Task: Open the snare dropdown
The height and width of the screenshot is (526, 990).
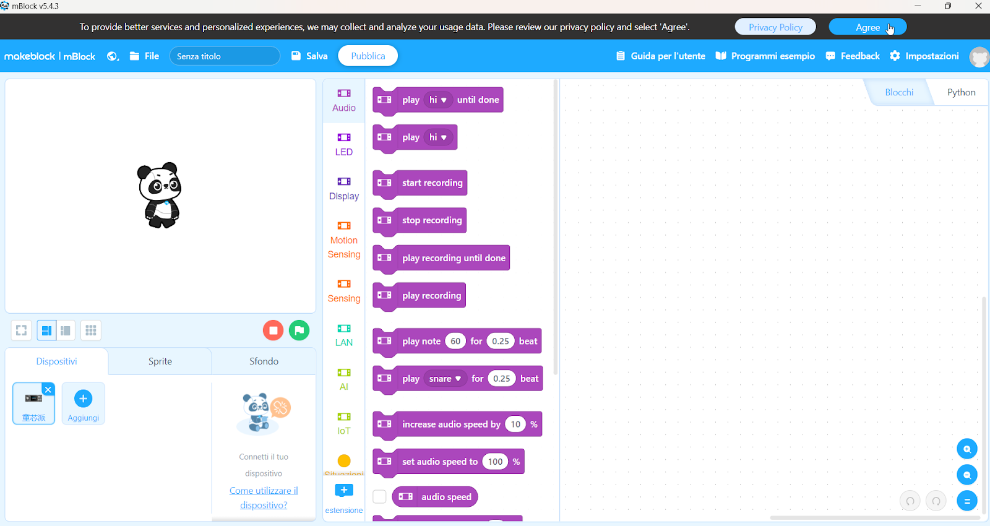Action: tap(445, 379)
